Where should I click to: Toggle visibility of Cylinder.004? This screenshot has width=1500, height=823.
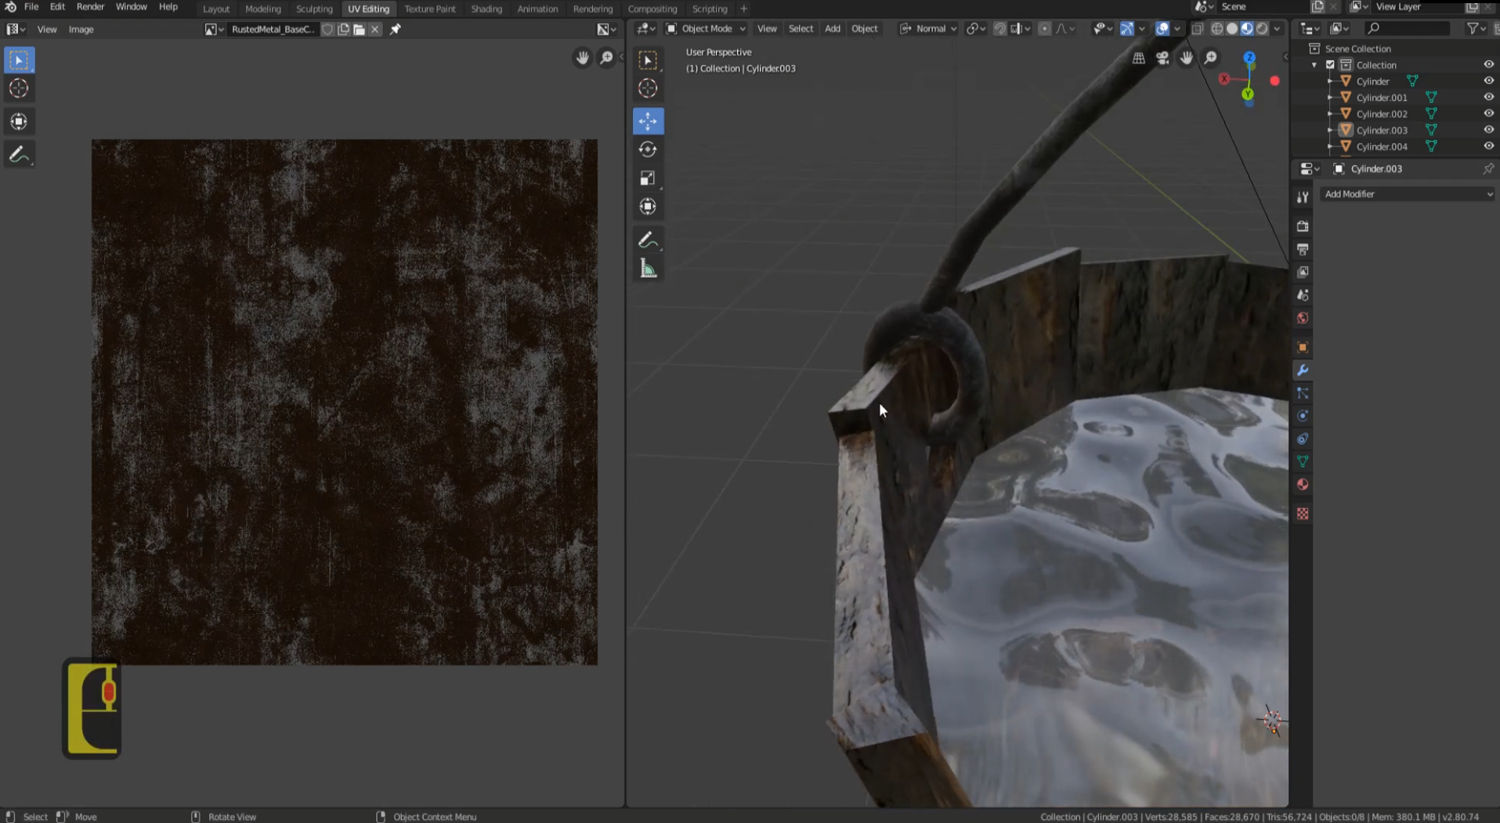(1487, 146)
